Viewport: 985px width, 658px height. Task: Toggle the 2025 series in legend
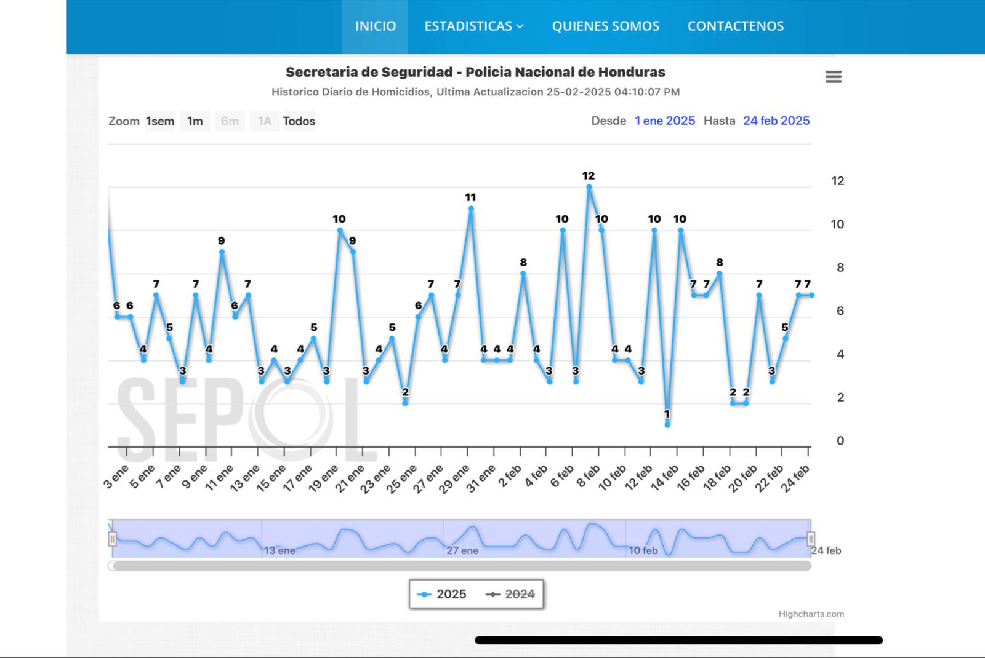pyautogui.click(x=443, y=594)
